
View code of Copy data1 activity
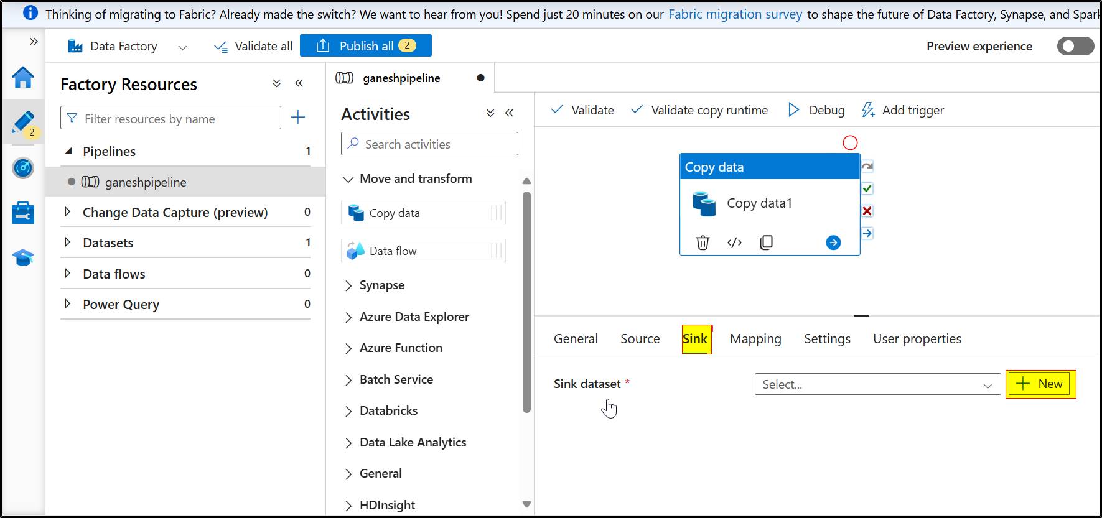pos(734,243)
